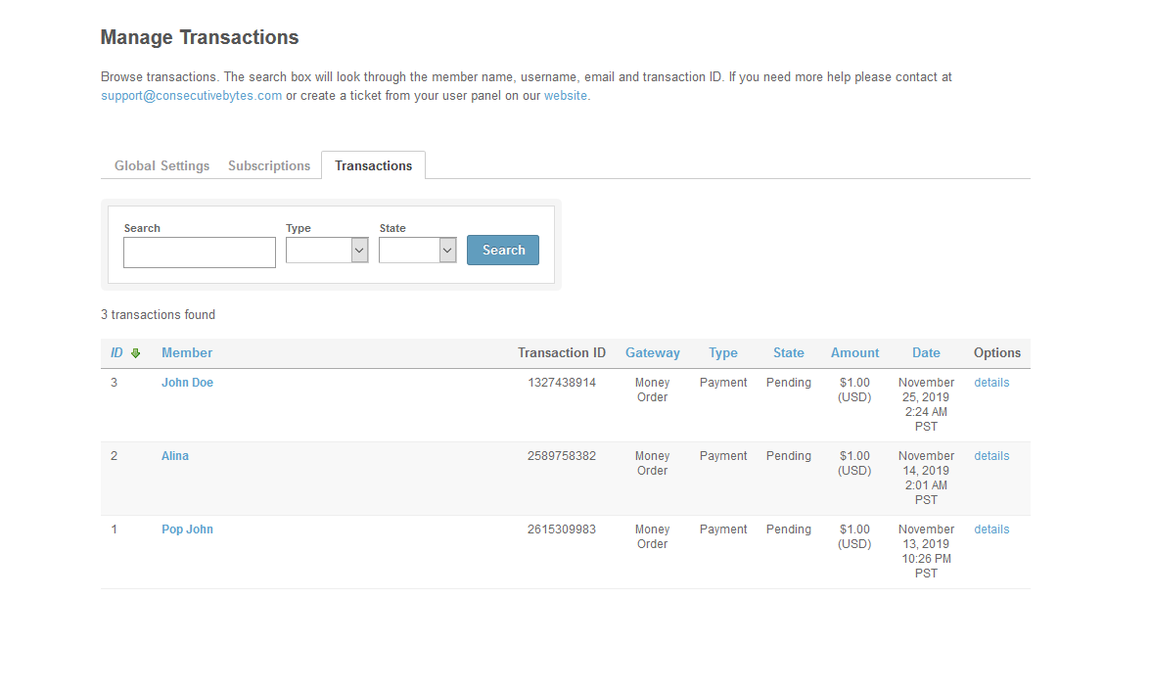View details for Pop John's transaction
1151x690 pixels.
991,529
